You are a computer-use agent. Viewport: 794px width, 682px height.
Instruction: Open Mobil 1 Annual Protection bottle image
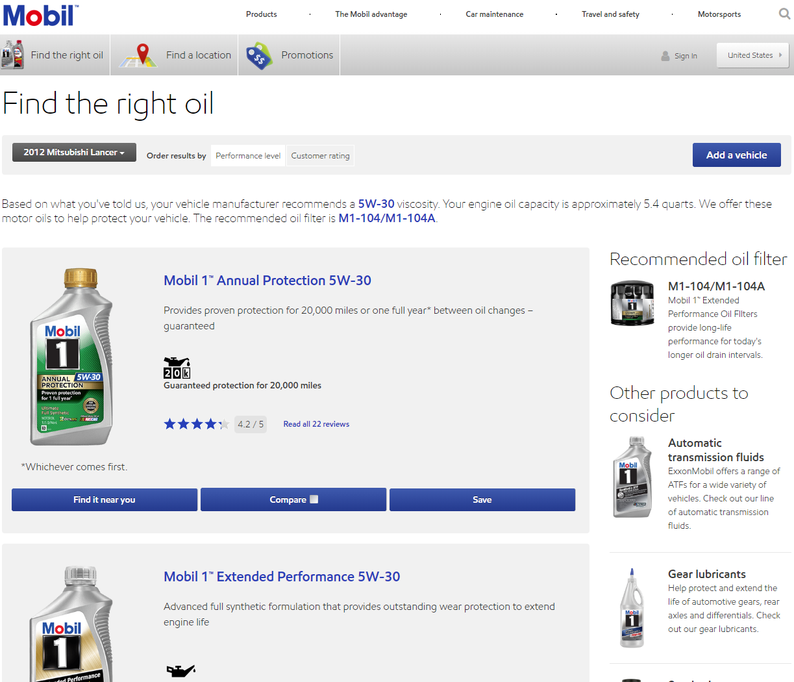71,357
